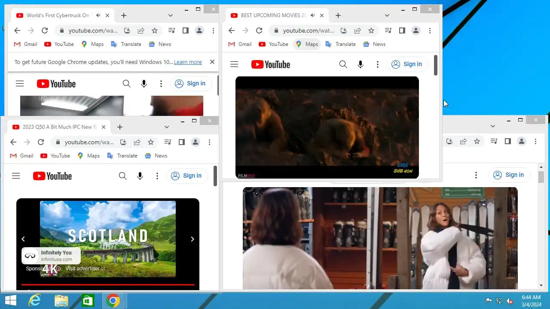Open media controls in Cybertruck window

pos(172,30)
